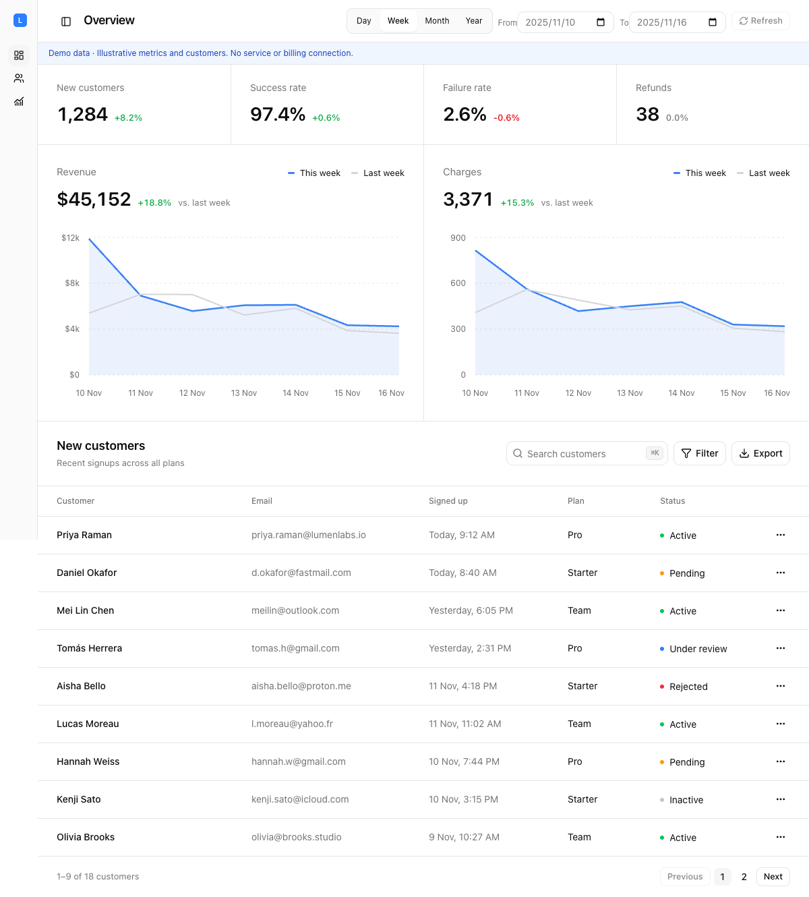Select customer name Lucas Moreau
This screenshot has height=897, width=809.
click(x=88, y=724)
